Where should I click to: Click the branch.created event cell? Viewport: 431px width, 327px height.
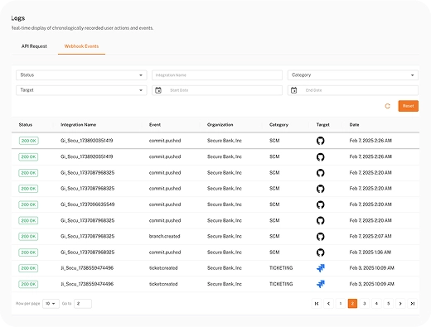(x=164, y=236)
